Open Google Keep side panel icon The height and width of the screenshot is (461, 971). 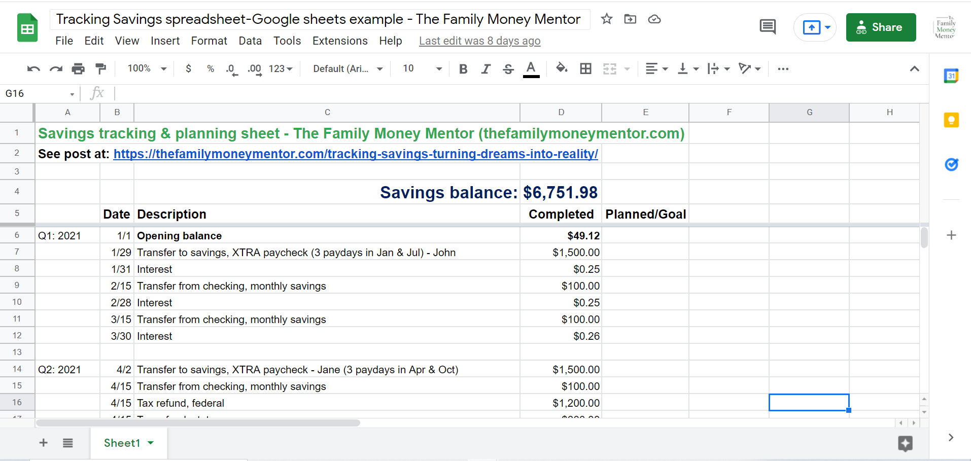(x=951, y=120)
